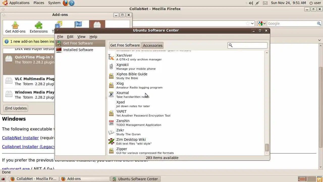The height and width of the screenshot is (182, 323).
Task: Open the Firefox address bar history dropdown
Action: point(252,24)
